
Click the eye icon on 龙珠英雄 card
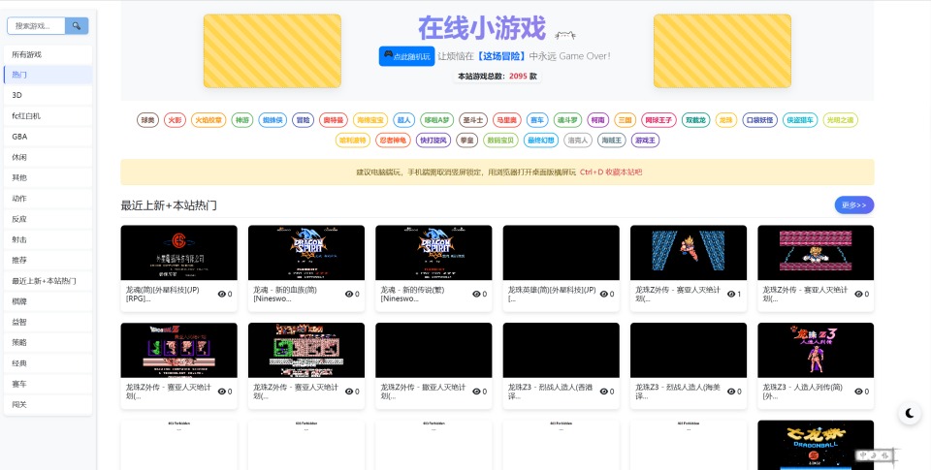click(x=604, y=294)
